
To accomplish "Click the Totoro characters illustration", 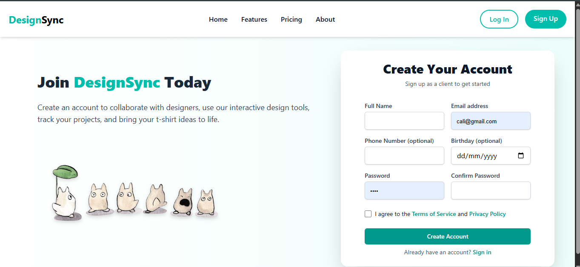I will [x=134, y=193].
